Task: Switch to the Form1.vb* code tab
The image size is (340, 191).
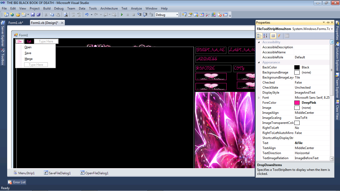Action: pos(16,23)
